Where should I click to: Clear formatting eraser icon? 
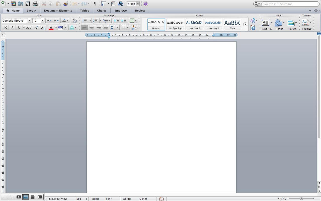point(74,21)
